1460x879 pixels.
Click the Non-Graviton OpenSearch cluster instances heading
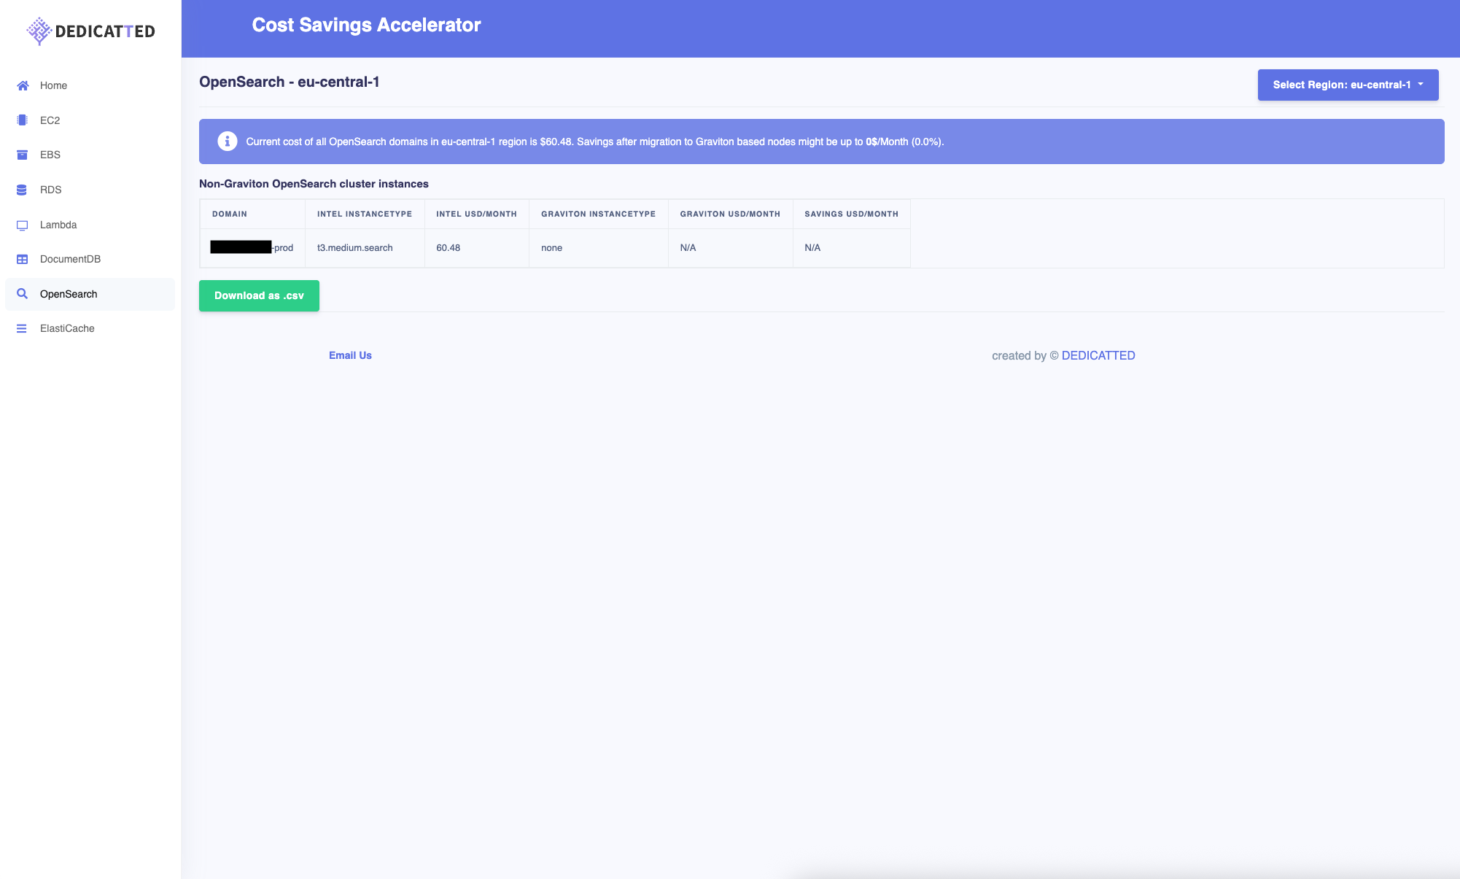314,184
